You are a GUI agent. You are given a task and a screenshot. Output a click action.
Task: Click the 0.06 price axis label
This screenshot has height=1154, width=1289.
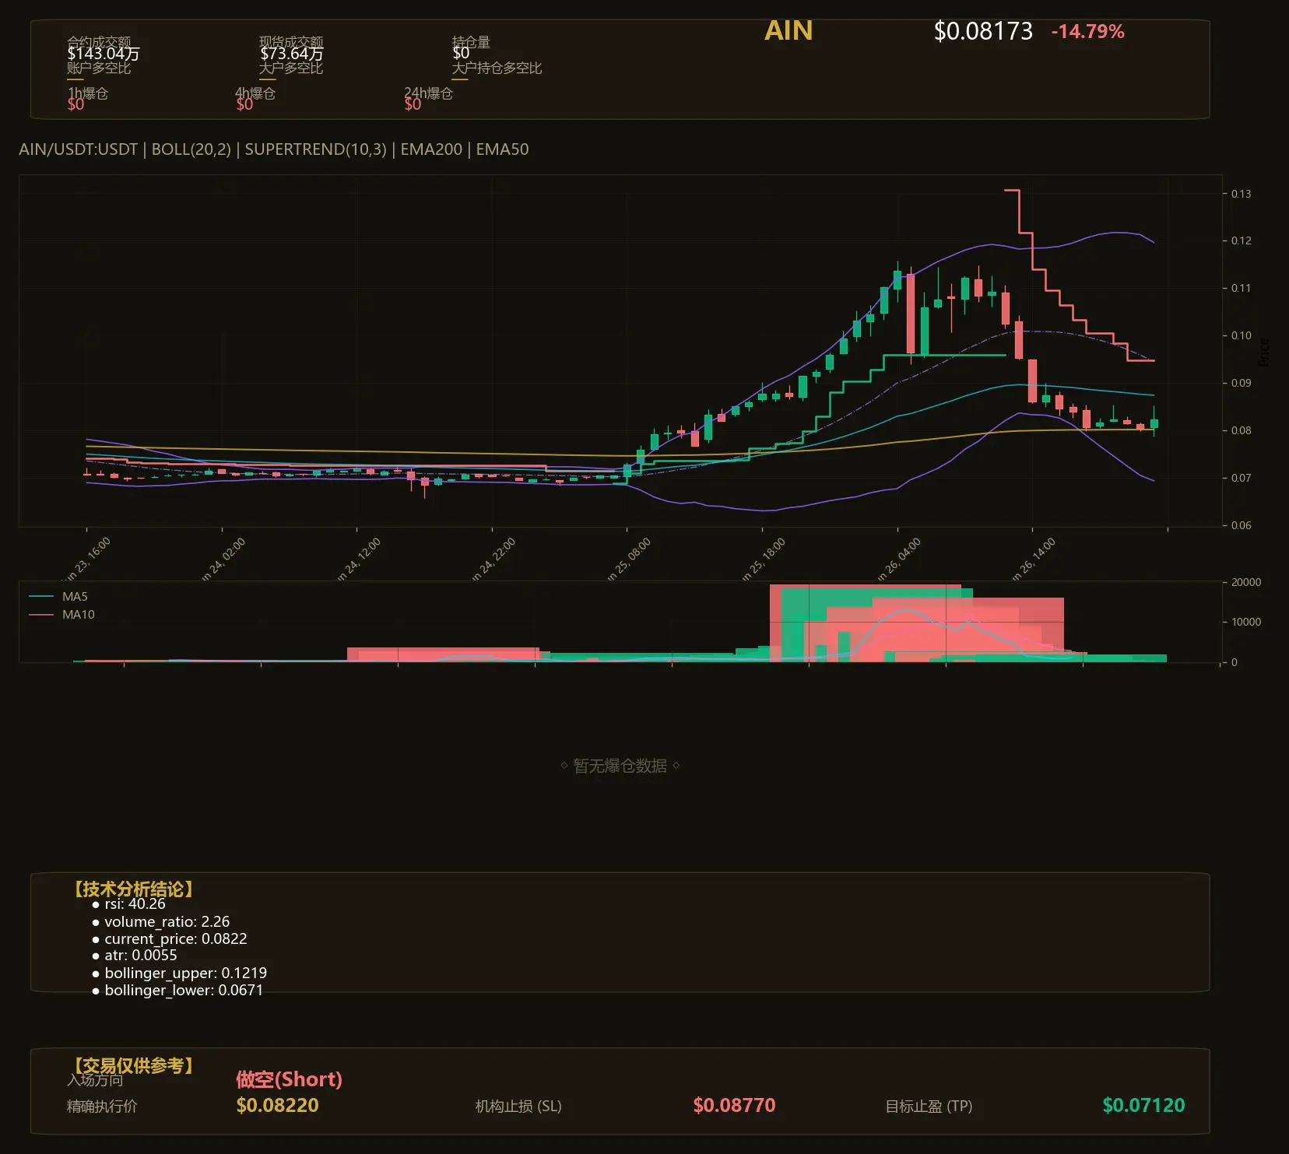coord(1241,525)
